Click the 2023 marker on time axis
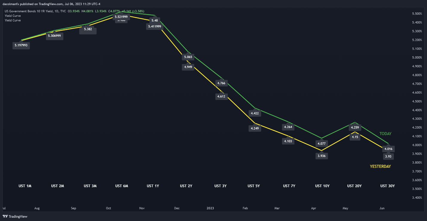Viewport: 427px width, 221px height. click(210, 208)
